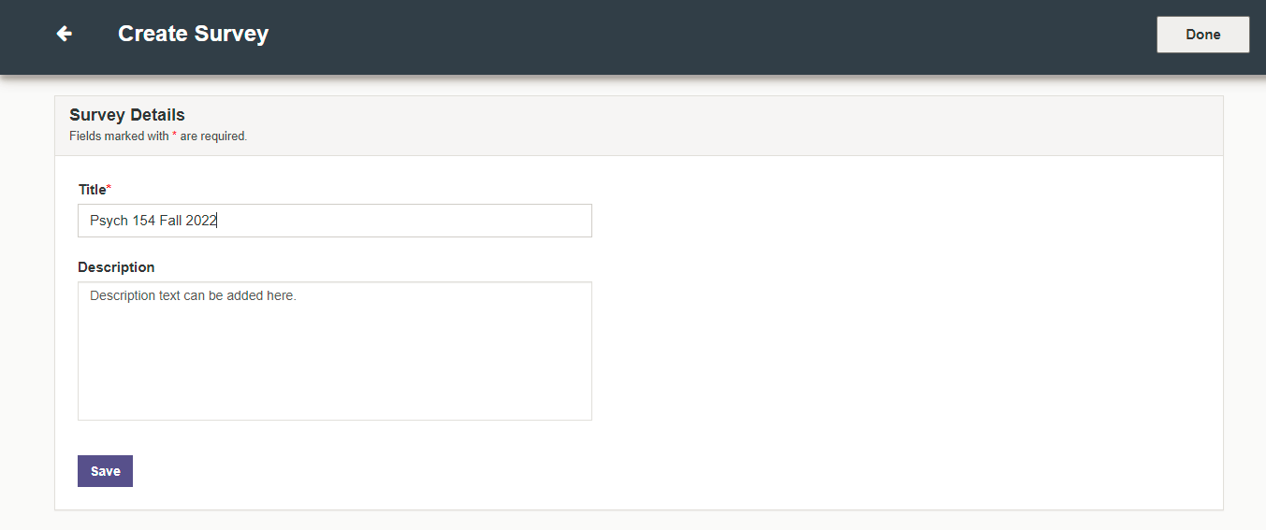1266x530 pixels.
Task: Place cursor on 'Psych' in the title
Action: [109, 221]
